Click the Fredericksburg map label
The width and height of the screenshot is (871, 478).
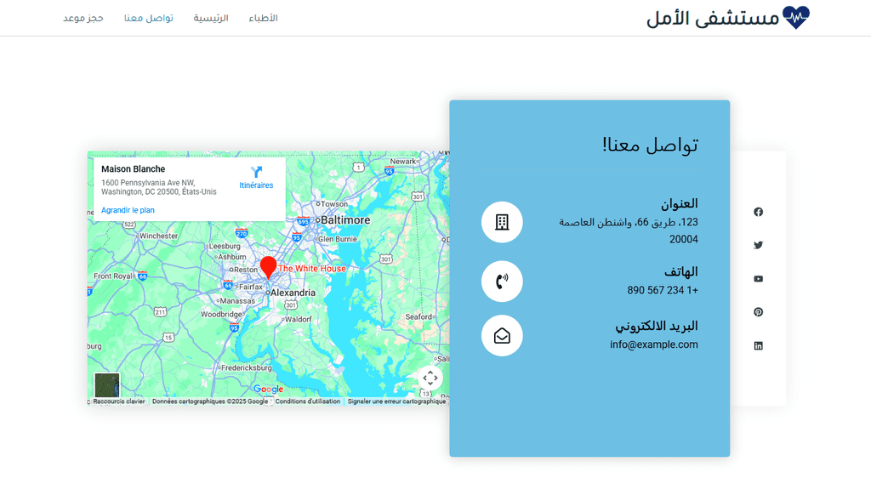(247, 368)
